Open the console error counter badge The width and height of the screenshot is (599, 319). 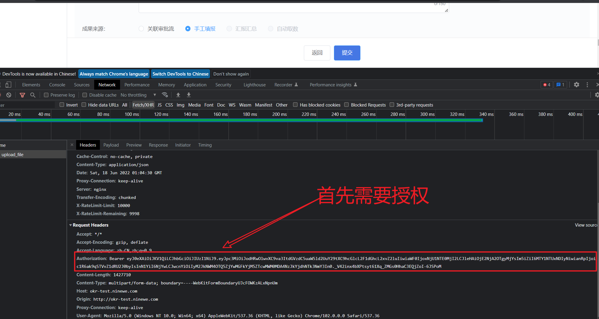[547, 85]
